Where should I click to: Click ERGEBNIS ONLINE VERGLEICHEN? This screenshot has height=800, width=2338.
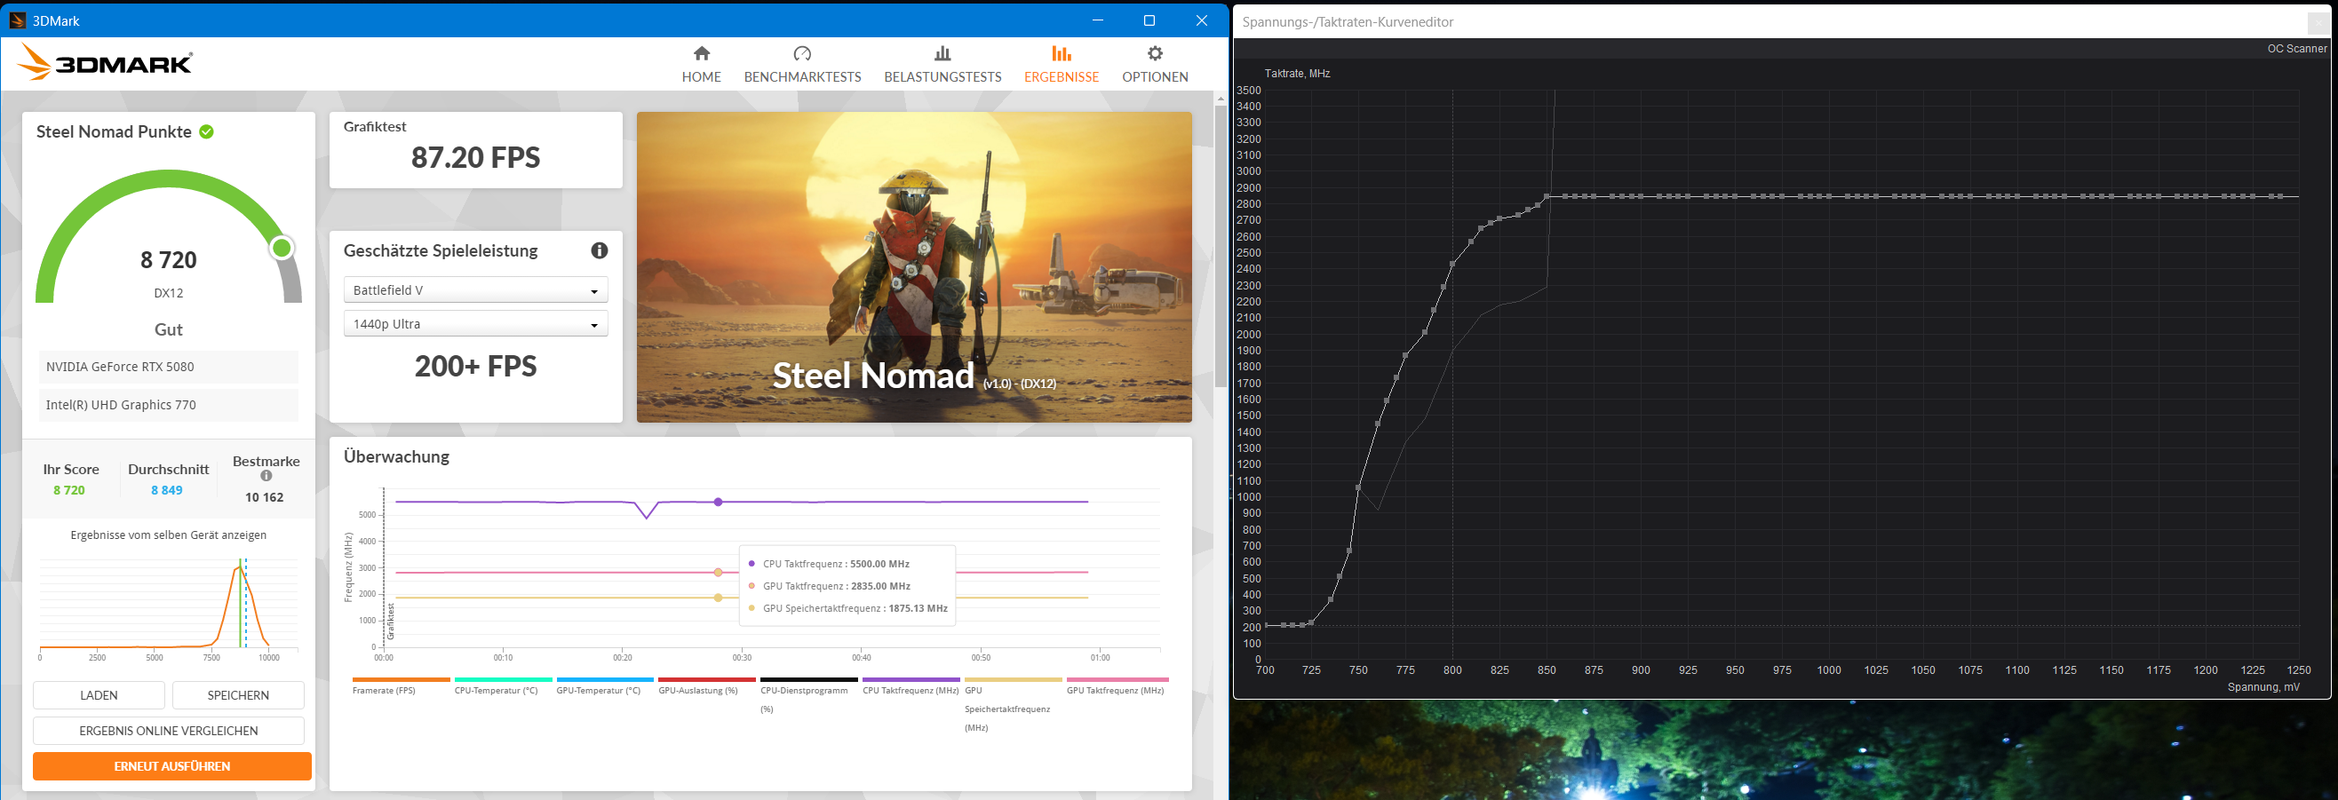(x=169, y=730)
